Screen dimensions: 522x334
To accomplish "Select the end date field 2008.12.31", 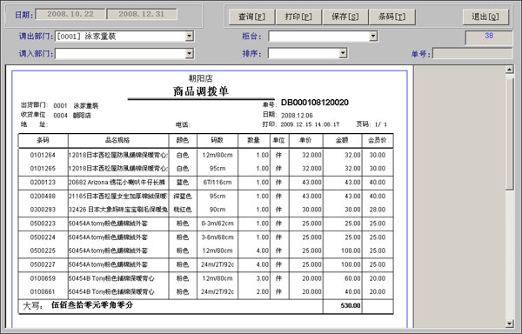I will (x=142, y=14).
